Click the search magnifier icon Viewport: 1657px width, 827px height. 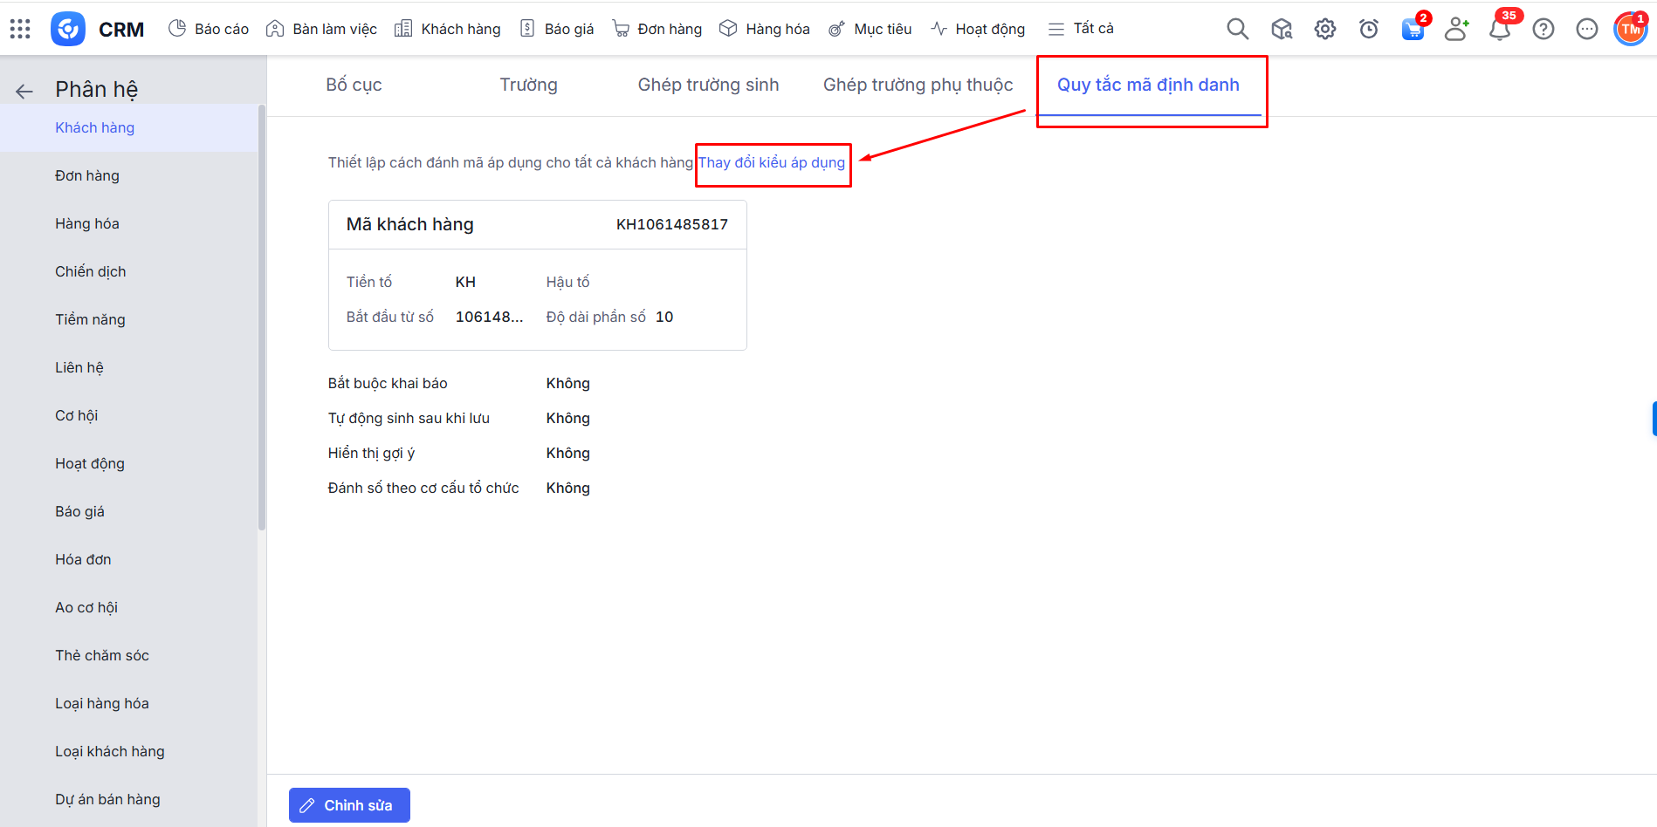pyautogui.click(x=1237, y=29)
